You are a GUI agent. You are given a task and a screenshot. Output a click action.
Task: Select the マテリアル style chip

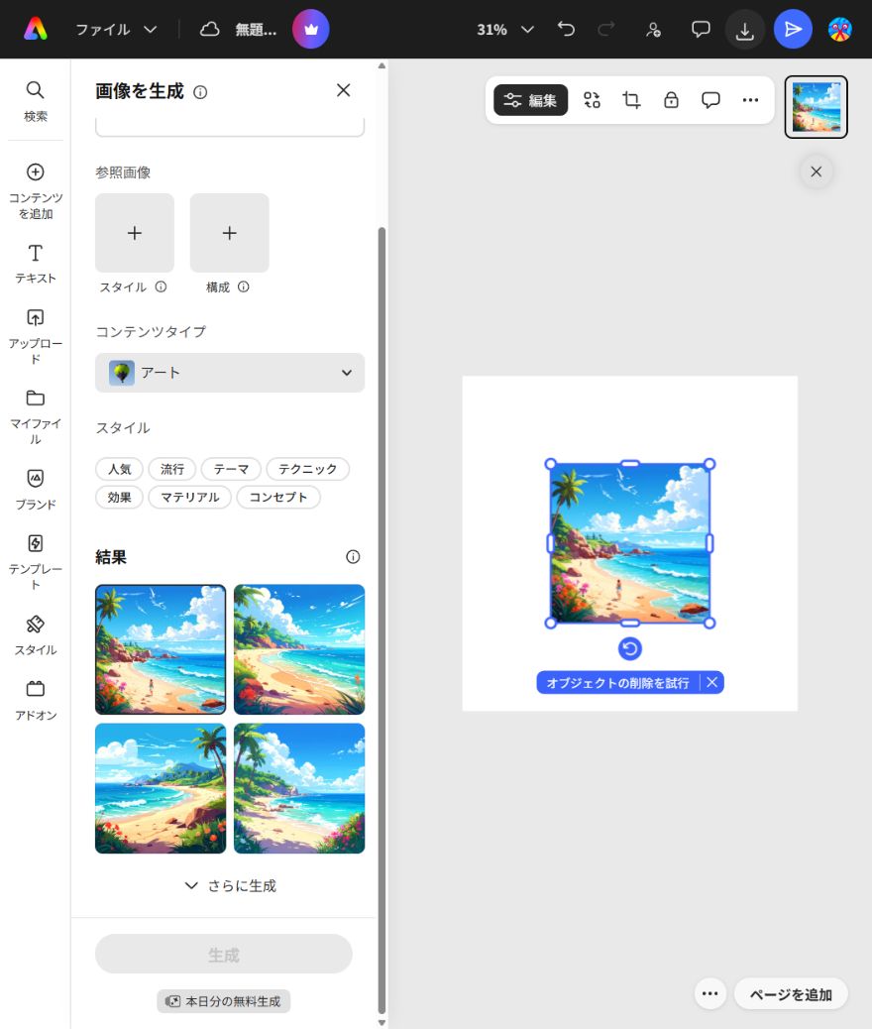pyautogui.click(x=190, y=498)
